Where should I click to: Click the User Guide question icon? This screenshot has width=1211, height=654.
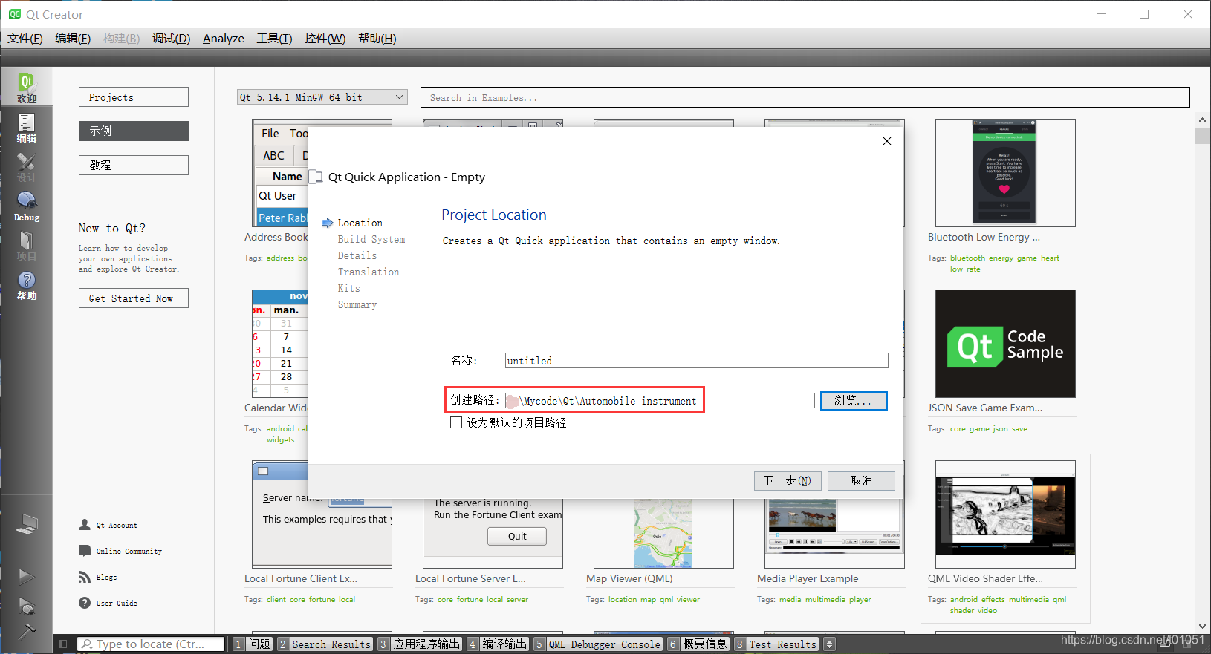(x=85, y=603)
